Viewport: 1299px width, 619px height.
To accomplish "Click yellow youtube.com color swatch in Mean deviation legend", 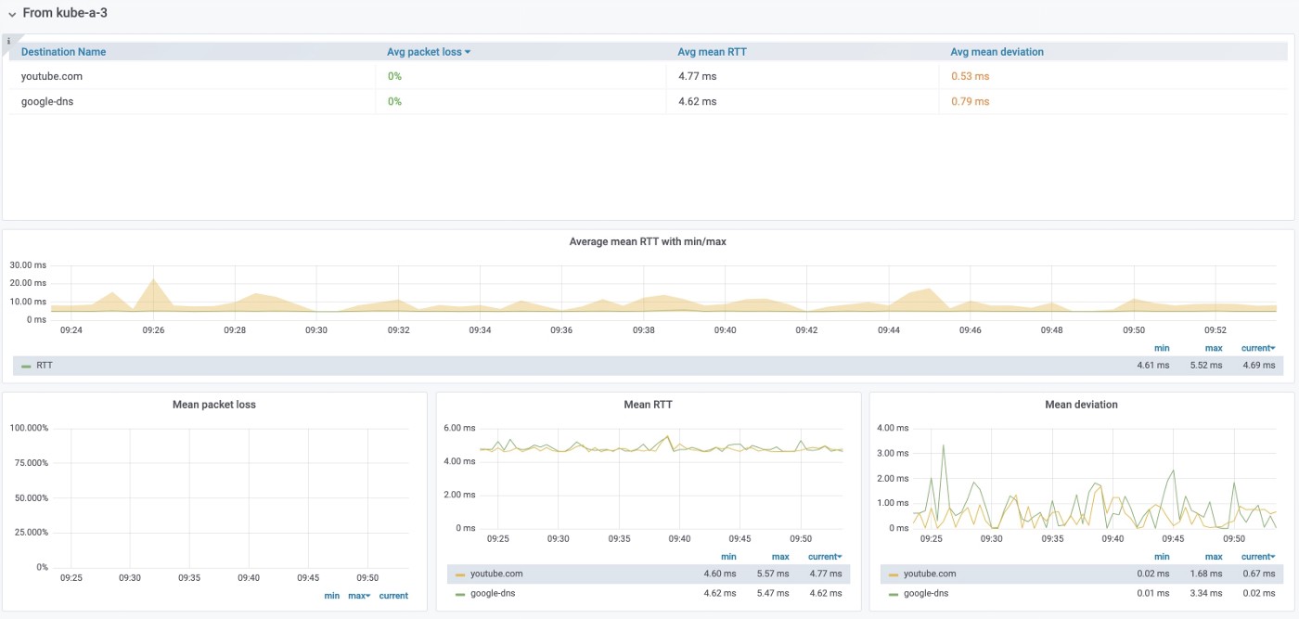I will click(x=894, y=574).
